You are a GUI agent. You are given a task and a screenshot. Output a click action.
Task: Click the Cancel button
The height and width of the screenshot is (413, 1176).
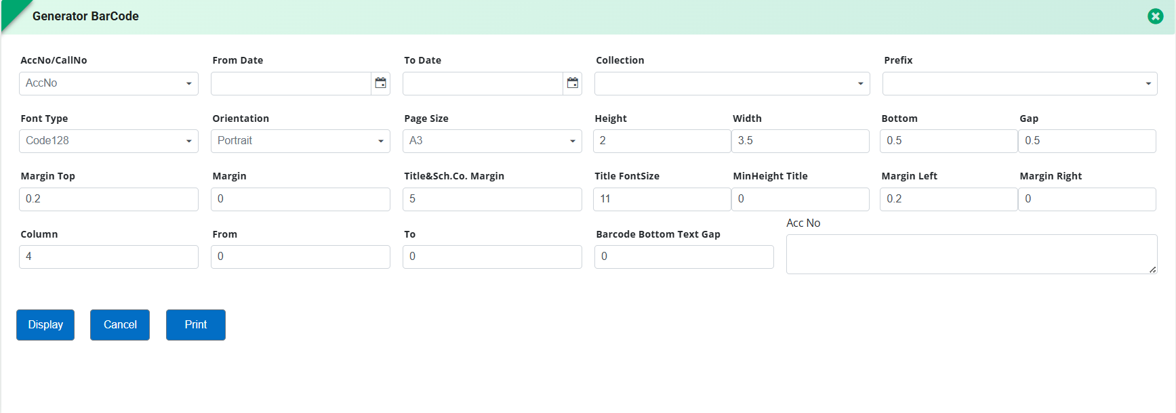[x=120, y=325]
